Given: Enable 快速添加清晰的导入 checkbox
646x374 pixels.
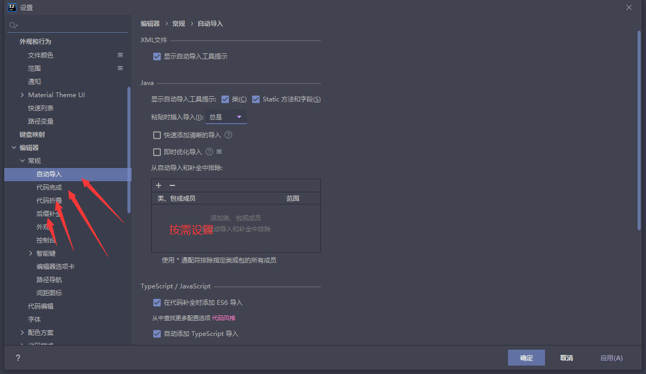Looking at the screenshot, I should coord(157,135).
